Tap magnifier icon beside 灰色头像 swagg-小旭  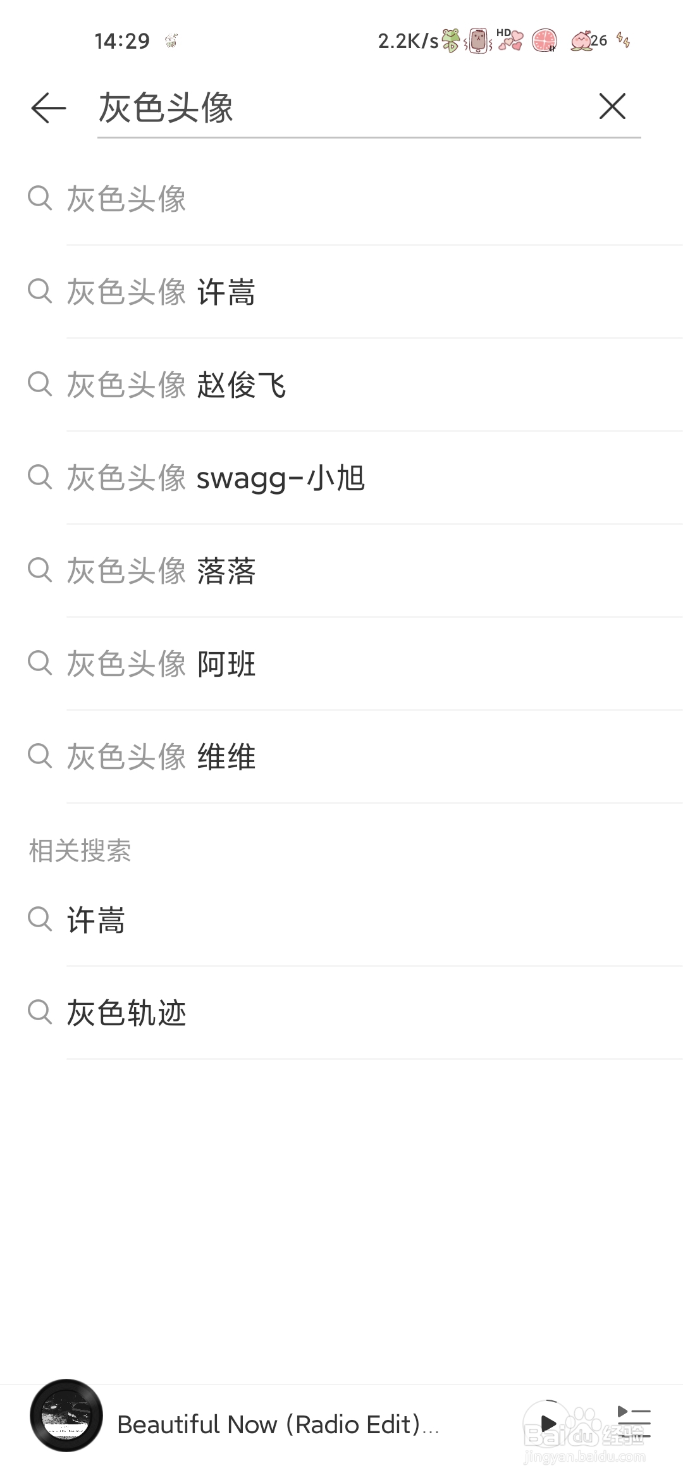tap(40, 477)
